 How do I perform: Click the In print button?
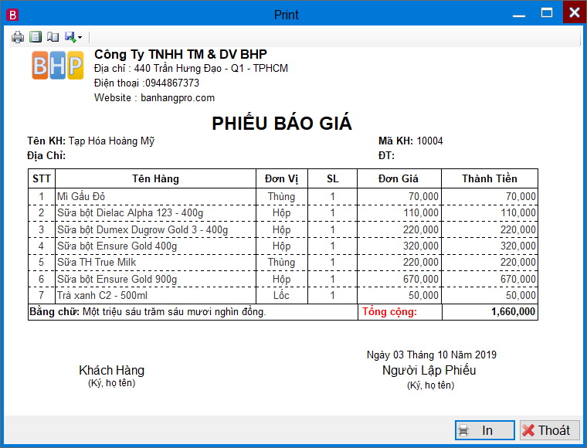[x=485, y=430]
